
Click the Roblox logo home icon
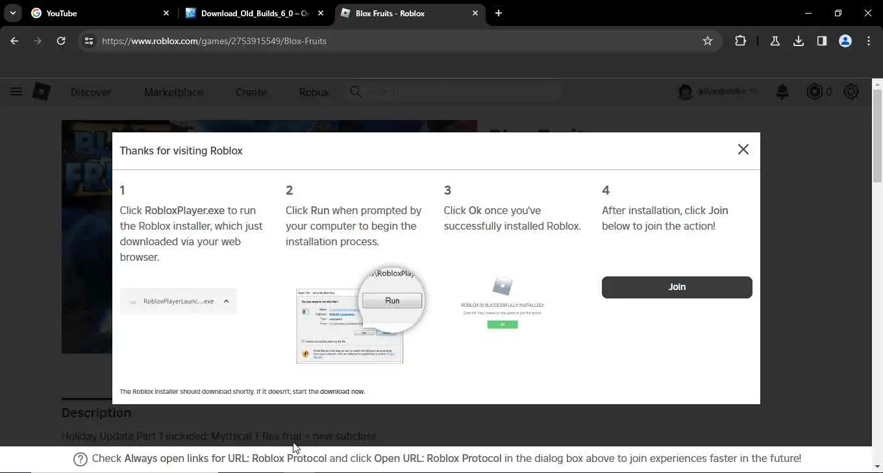tap(42, 91)
